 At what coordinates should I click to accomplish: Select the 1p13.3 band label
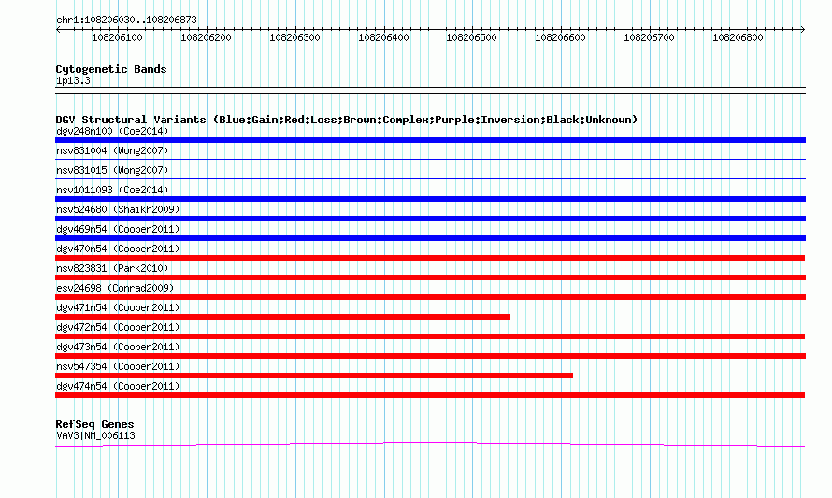point(73,81)
